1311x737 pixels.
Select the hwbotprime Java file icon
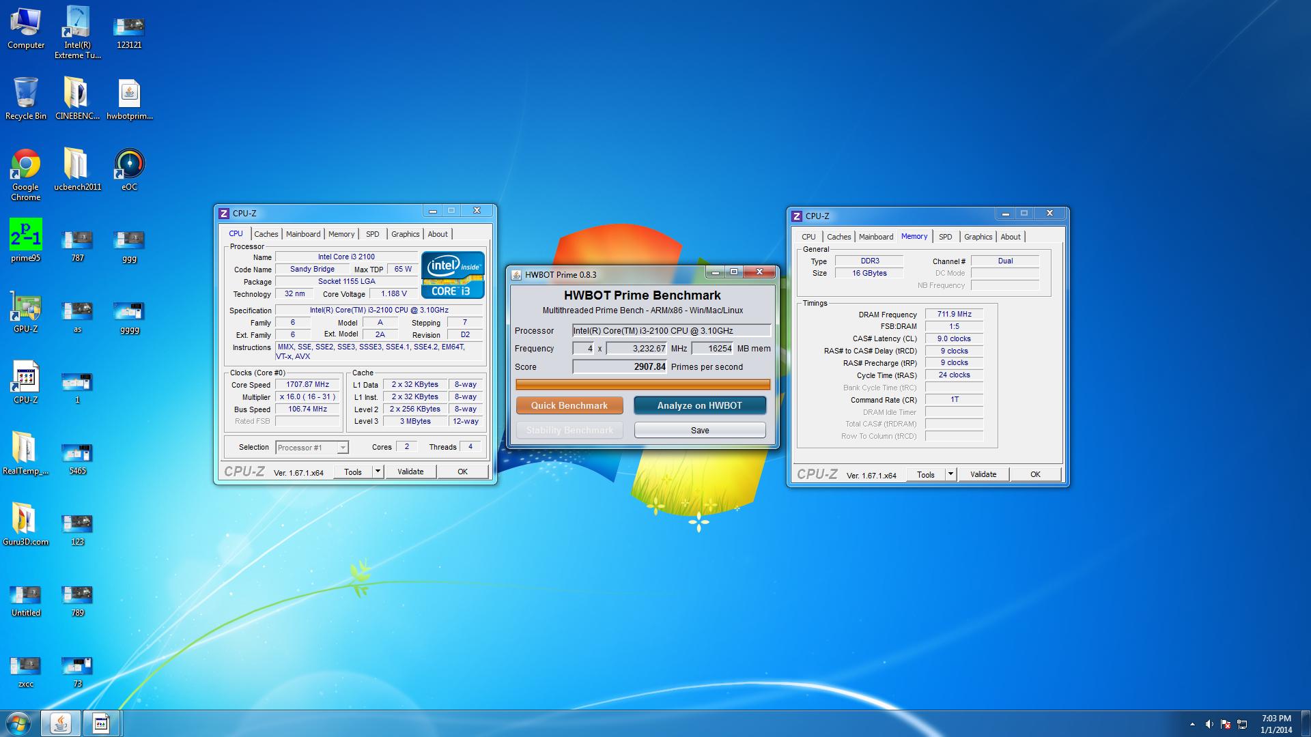tap(129, 99)
